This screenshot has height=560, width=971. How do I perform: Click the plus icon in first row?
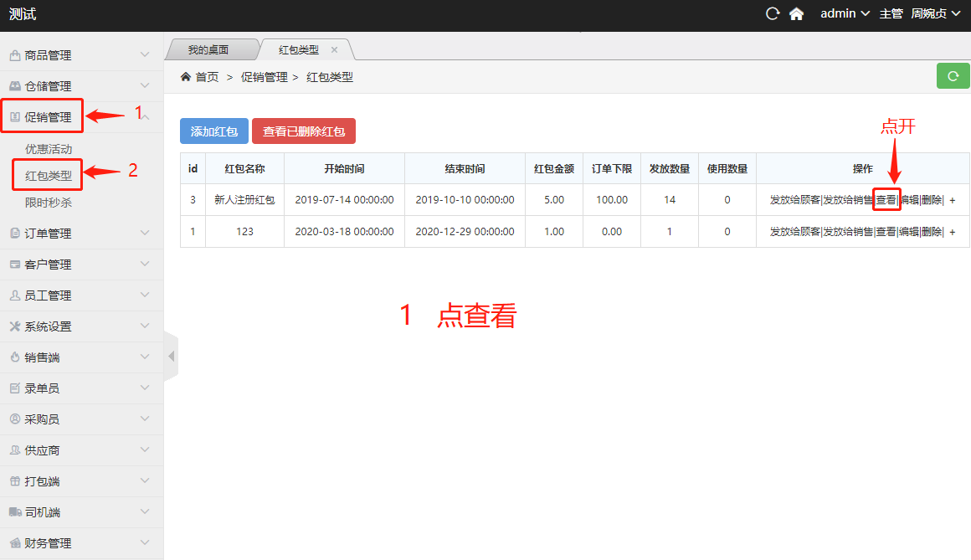click(x=953, y=200)
